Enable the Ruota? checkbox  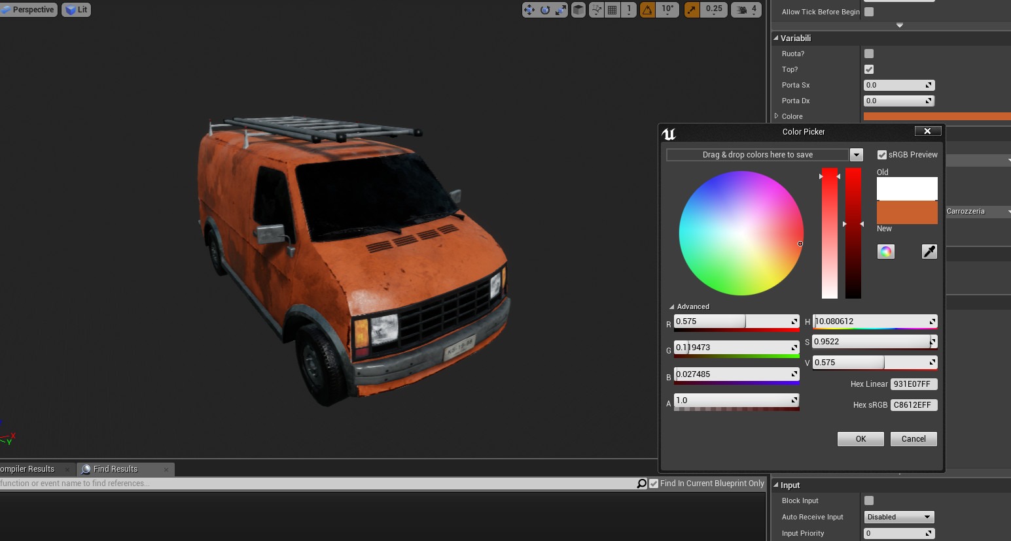coord(869,54)
